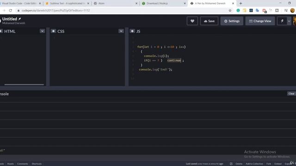Reload the page in the browser
Screen dimensions: 296x166
(10, 11)
